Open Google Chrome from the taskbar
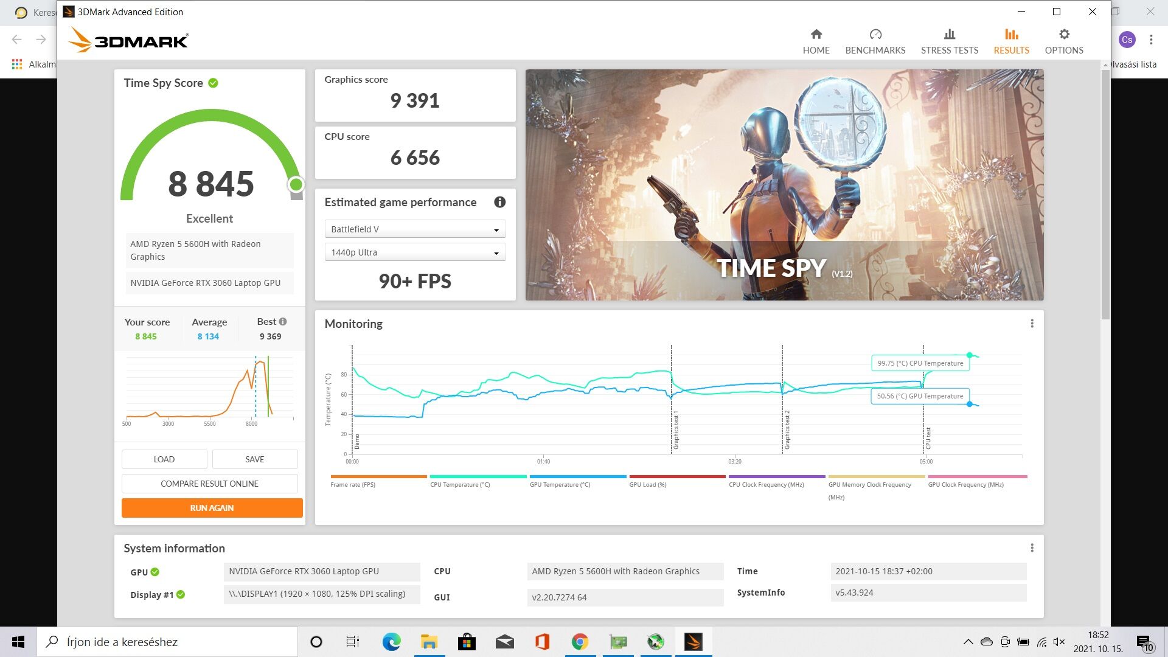Screen dimensions: 1168x657 coord(580,642)
